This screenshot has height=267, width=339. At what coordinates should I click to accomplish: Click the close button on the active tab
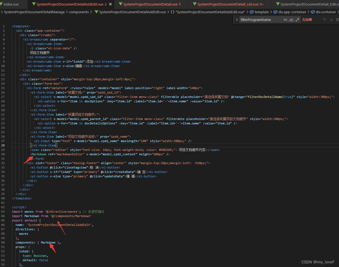pyautogui.click(x=110, y=4)
